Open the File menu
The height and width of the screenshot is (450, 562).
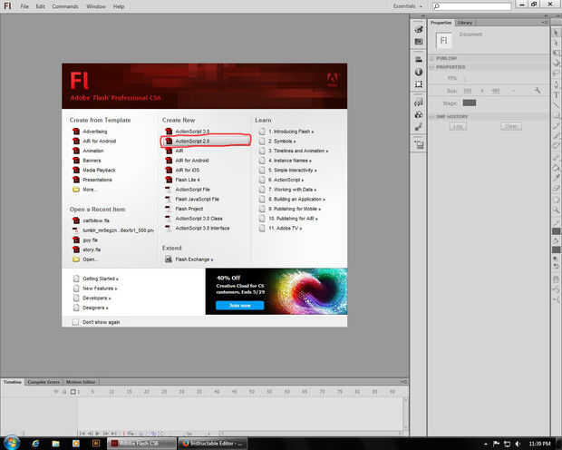click(x=24, y=6)
